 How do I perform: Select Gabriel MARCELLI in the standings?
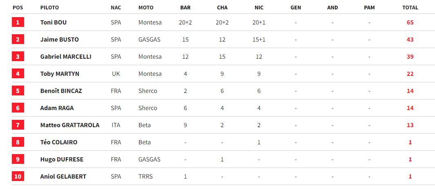[x=65, y=57]
